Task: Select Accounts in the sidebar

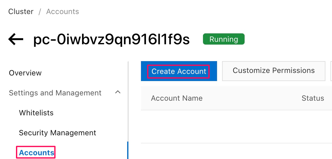Action: [x=37, y=153]
